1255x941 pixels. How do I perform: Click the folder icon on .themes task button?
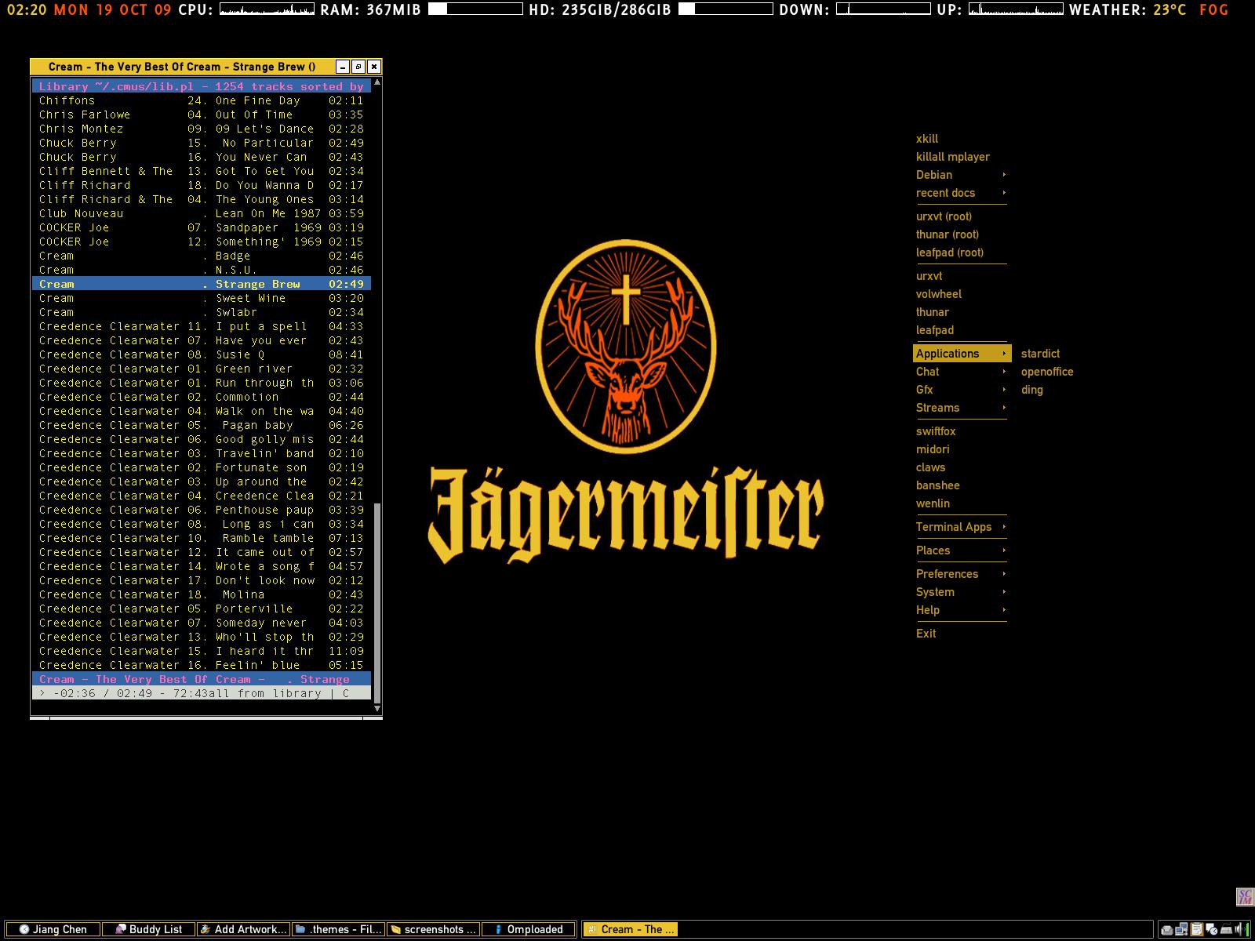tap(300, 929)
